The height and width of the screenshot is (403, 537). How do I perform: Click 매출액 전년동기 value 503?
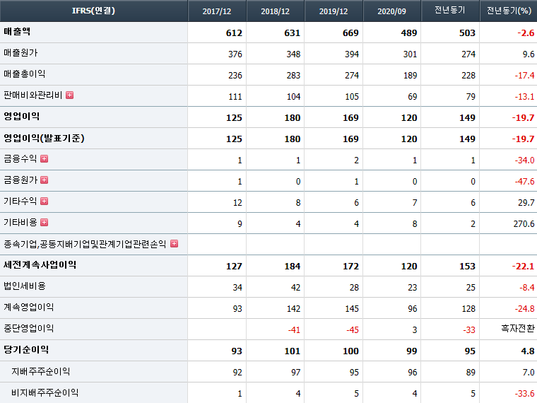pos(467,33)
